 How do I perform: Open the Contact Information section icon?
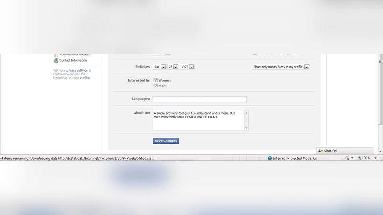click(56, 61)
